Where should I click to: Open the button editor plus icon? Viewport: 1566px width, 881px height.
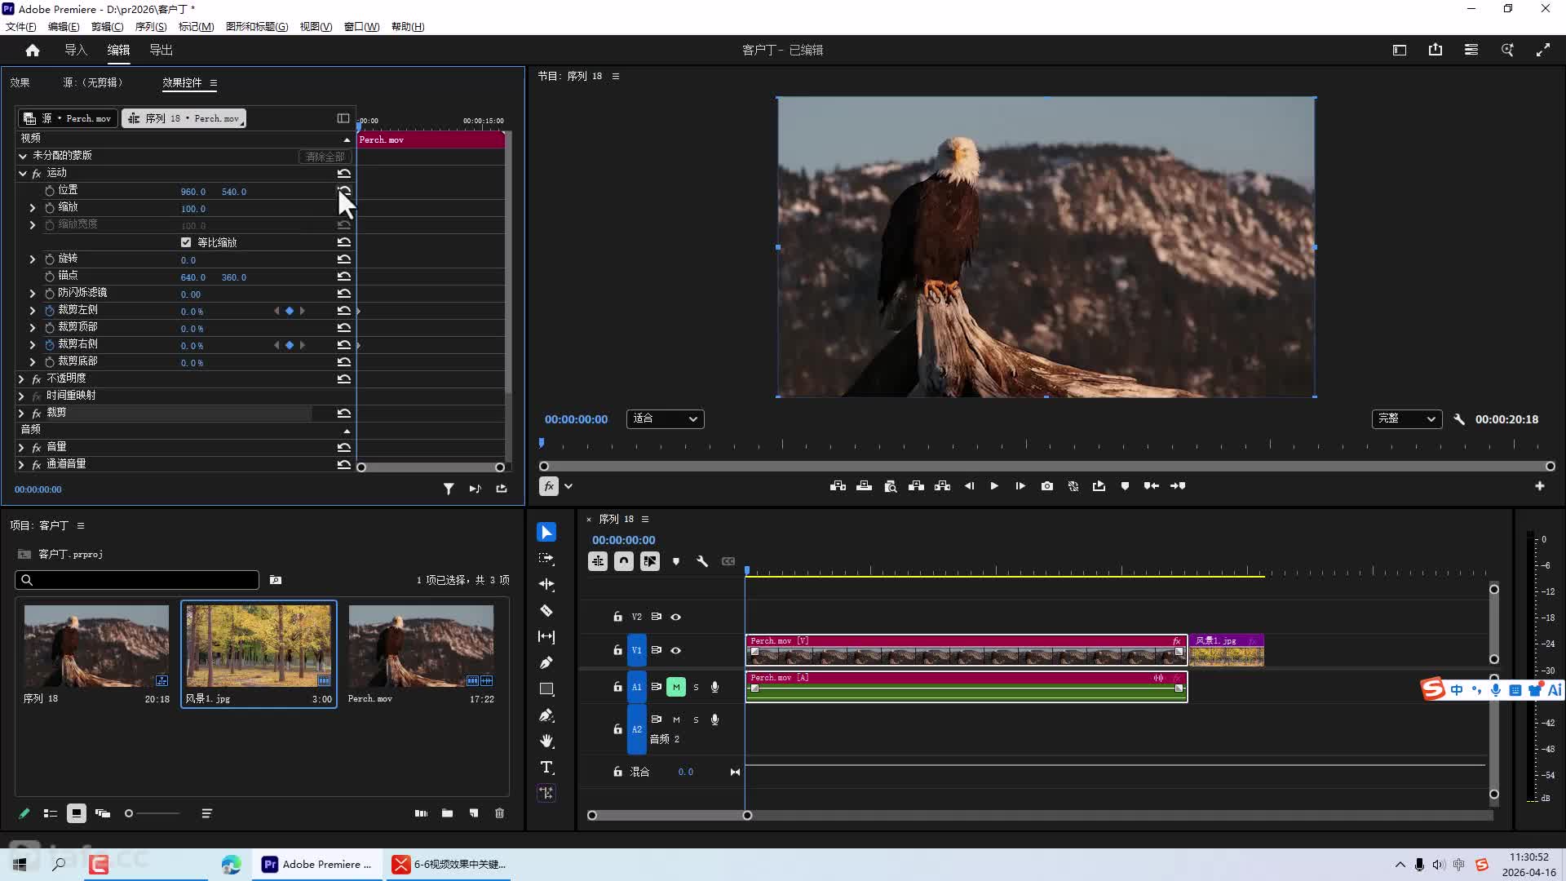[x=1540, y=486]
